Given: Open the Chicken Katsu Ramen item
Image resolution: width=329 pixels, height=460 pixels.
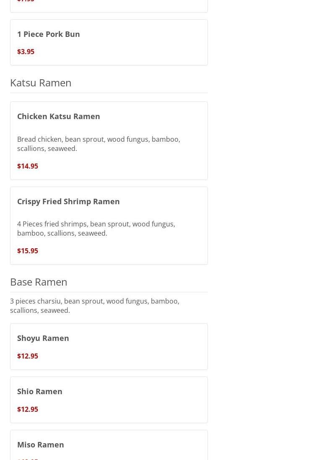Looking at the screenshot, I should point(59,116).
